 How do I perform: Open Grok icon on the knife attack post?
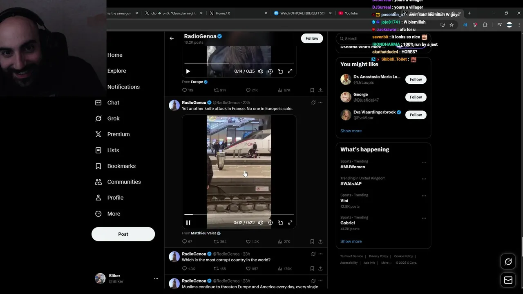point(313,102)
